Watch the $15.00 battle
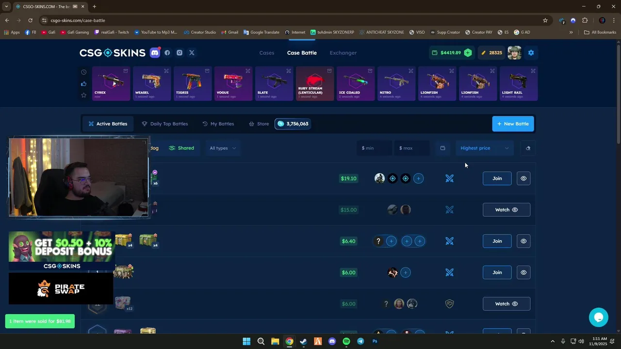The width and height of the screenshot is (621, 349). click(x=506, y=210)
